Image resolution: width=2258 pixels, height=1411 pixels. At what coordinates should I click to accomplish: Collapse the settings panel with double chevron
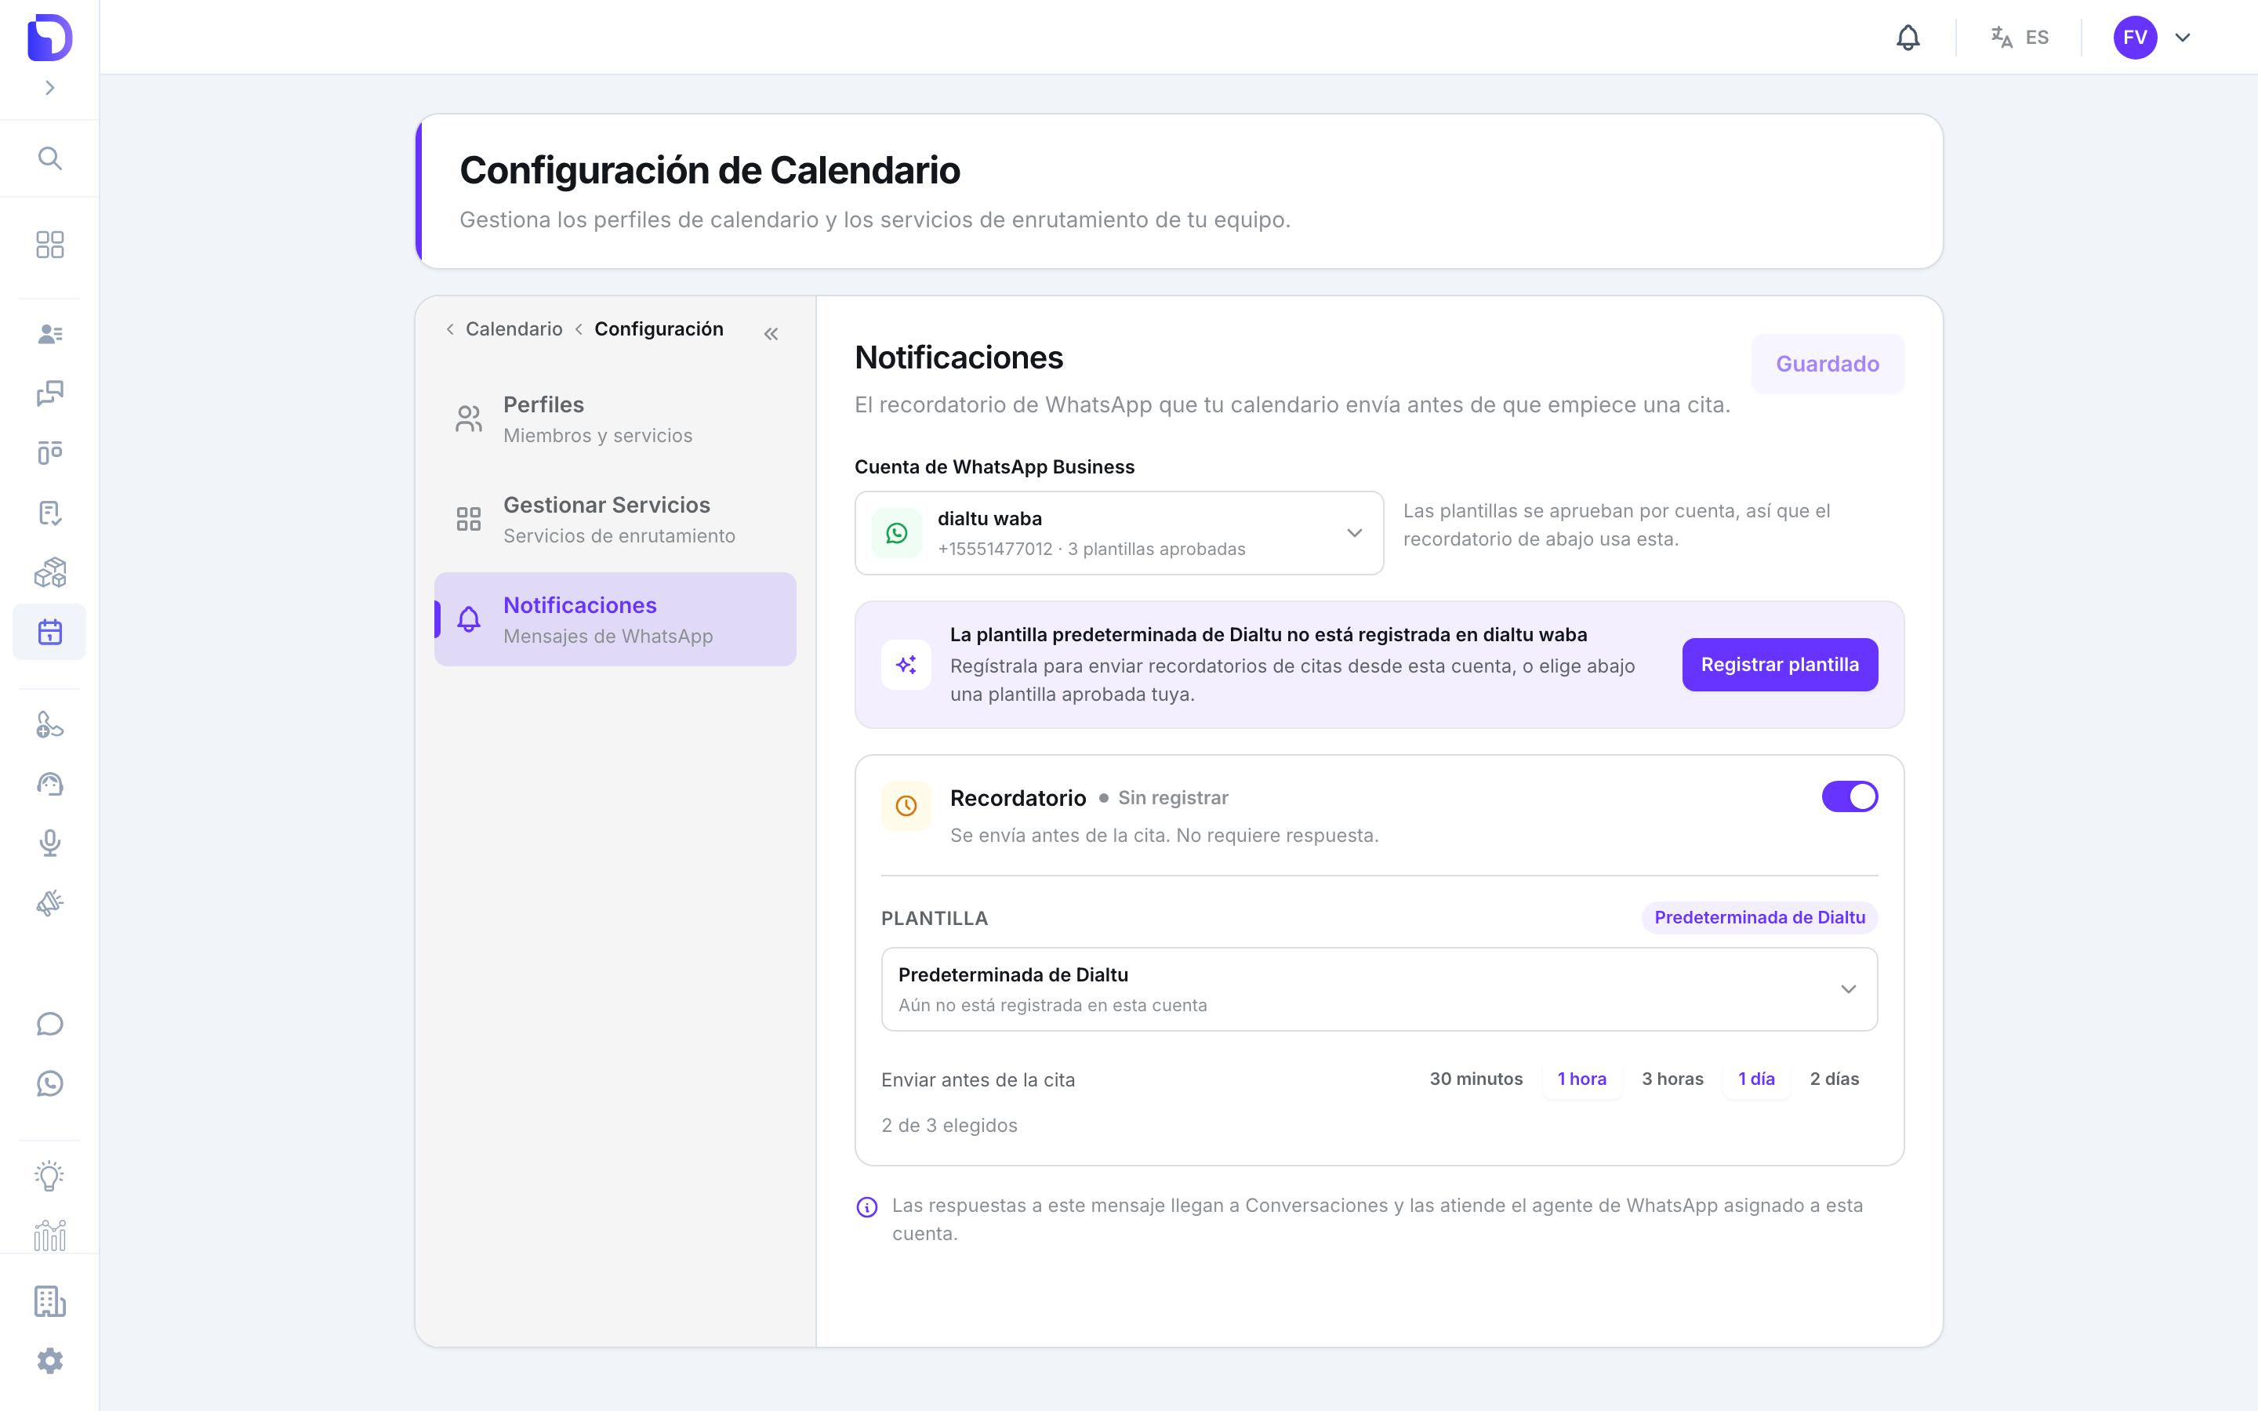click(771, 334)
